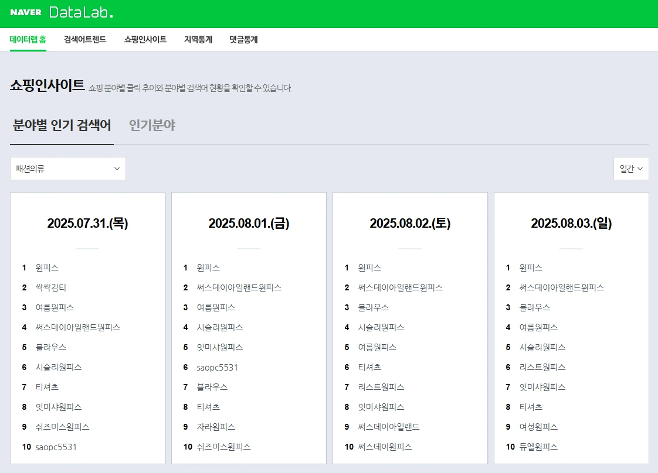Click 원피스 ranked 1 on 08.02
This screenshot has height=473, width=658.
point(369,268)
